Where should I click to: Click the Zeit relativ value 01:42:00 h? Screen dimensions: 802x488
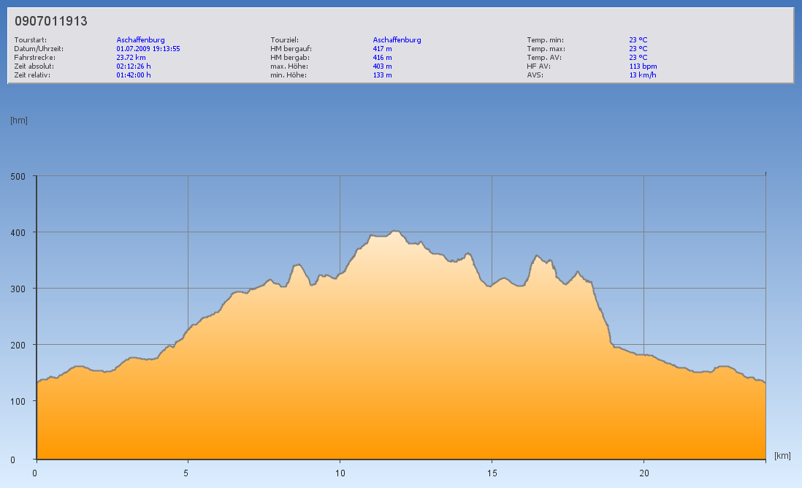point(134,75)
